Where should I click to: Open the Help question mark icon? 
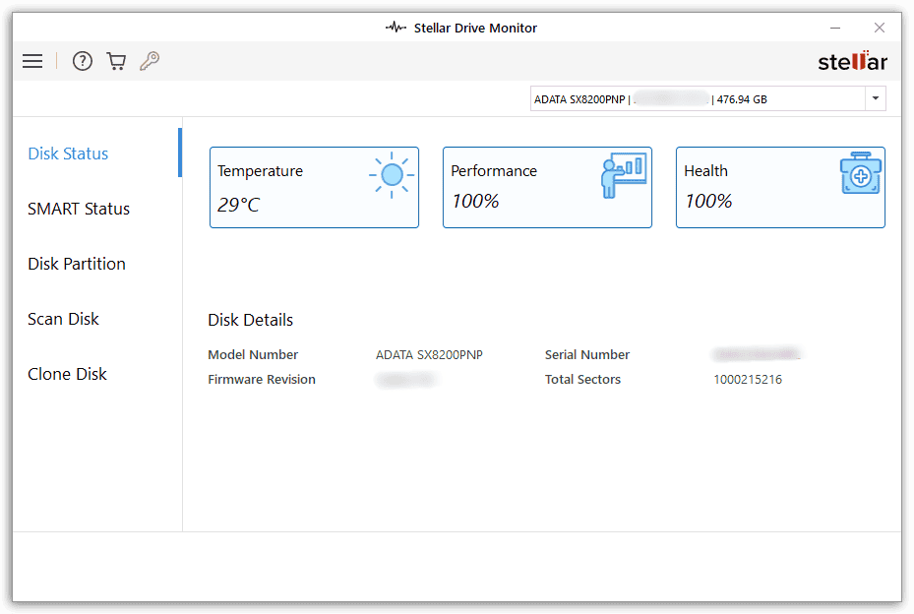tap(83, 61)
